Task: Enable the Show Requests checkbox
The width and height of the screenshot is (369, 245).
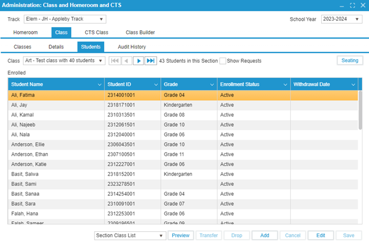Action: [x=223, y=60]
